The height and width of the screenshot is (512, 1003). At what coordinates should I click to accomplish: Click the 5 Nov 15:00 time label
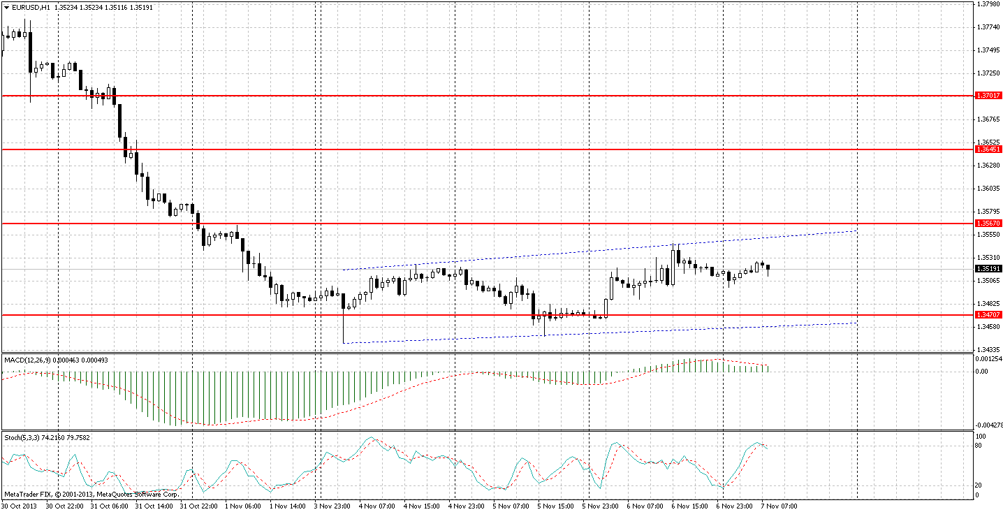click(x=557, y=506)
